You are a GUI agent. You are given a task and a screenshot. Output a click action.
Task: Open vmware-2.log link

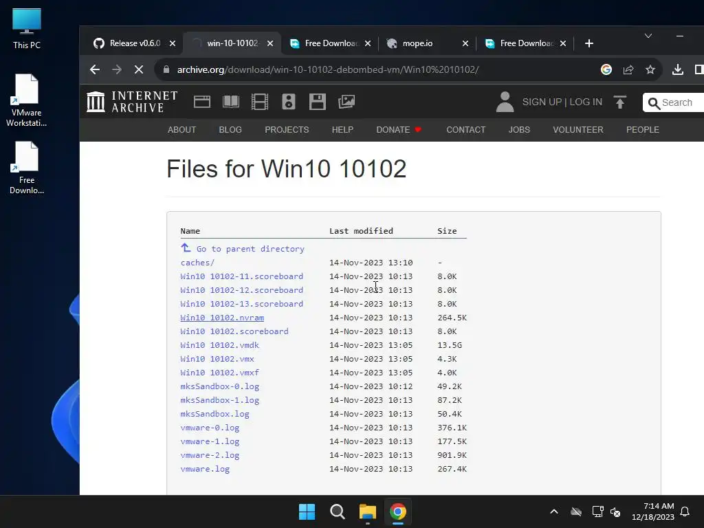210,455
